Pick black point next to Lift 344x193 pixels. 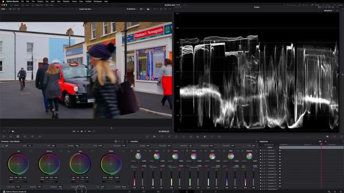pos(6,151)
